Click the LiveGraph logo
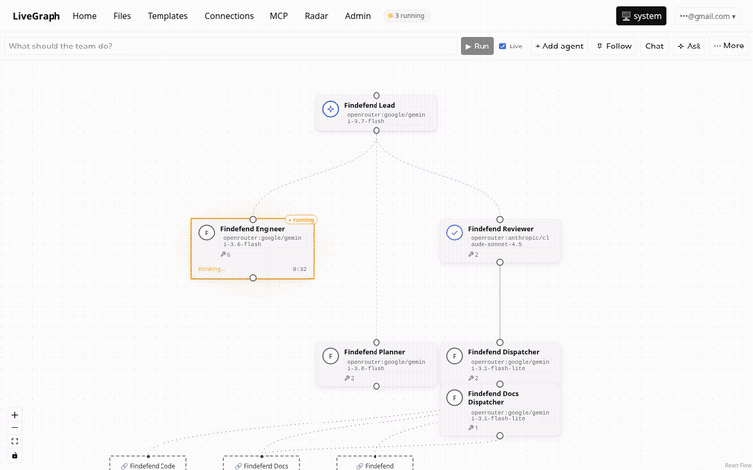The width and height of the screenshot is (753, 470). click(x=37, y=16)
